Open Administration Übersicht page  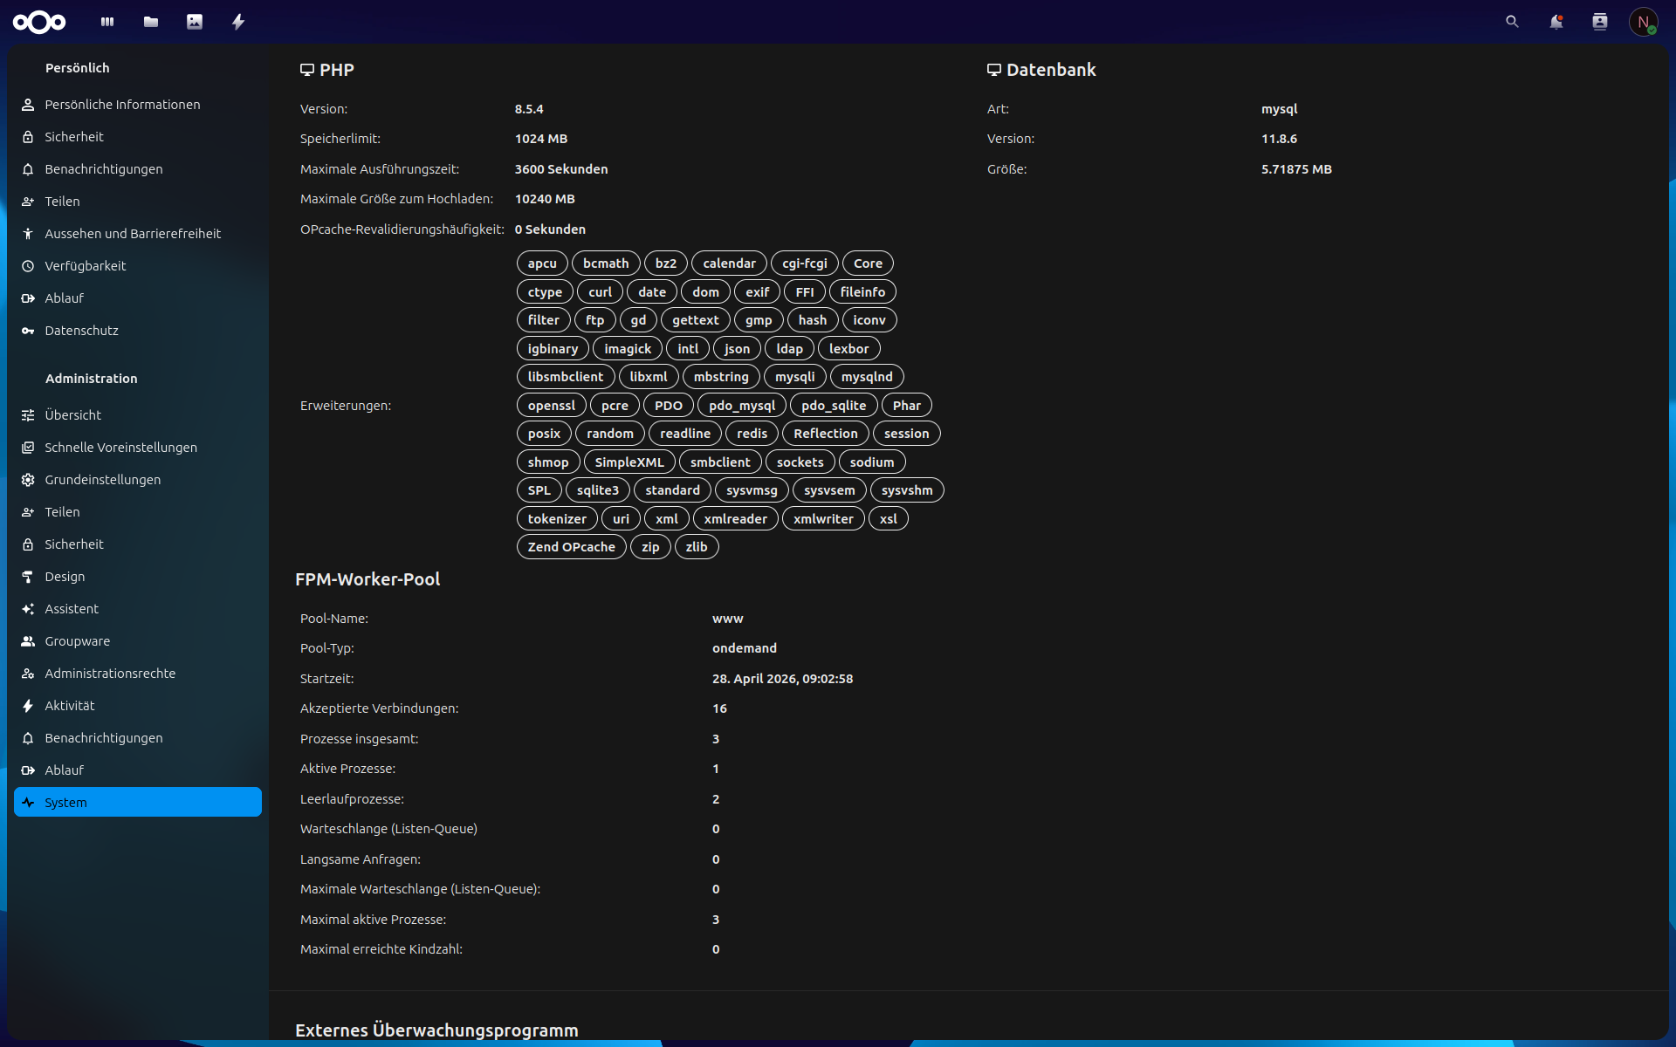tap(73, 415)
